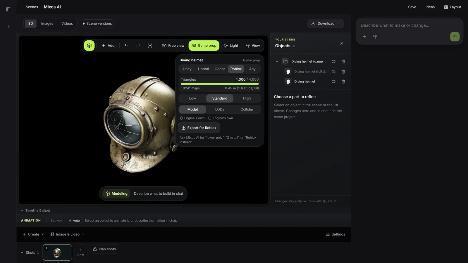Undo the last action with arrow icon

tap(126, 46)
